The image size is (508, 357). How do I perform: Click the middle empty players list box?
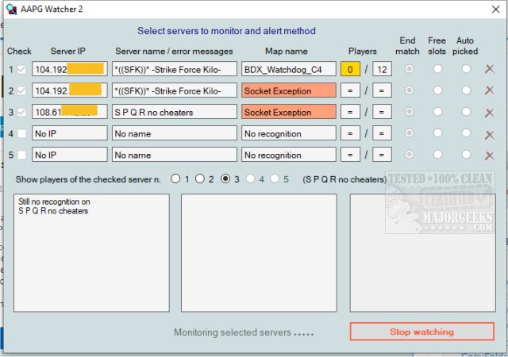pos(259,253)
